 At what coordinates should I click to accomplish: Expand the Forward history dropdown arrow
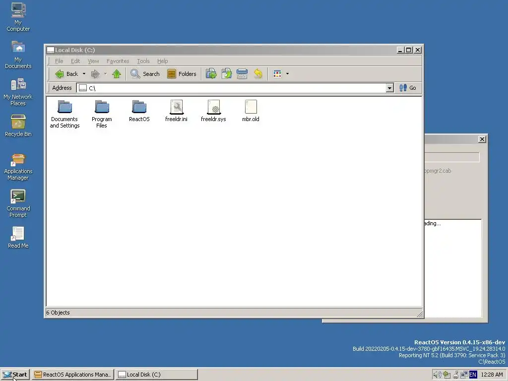(x=105, y=74)
